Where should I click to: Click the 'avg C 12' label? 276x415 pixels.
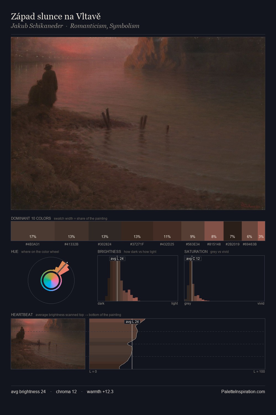193,259
